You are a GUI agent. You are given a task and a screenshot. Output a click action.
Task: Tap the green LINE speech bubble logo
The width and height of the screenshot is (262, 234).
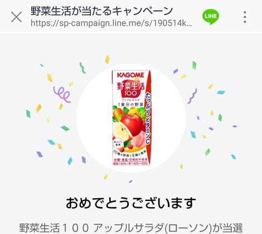pyautogui.click(x=211, y=17)
